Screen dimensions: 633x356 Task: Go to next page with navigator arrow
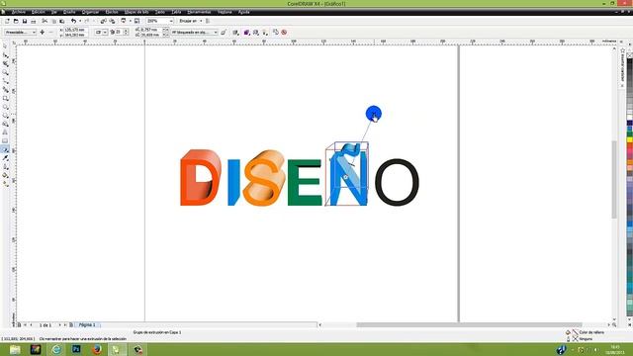(60, 325)
